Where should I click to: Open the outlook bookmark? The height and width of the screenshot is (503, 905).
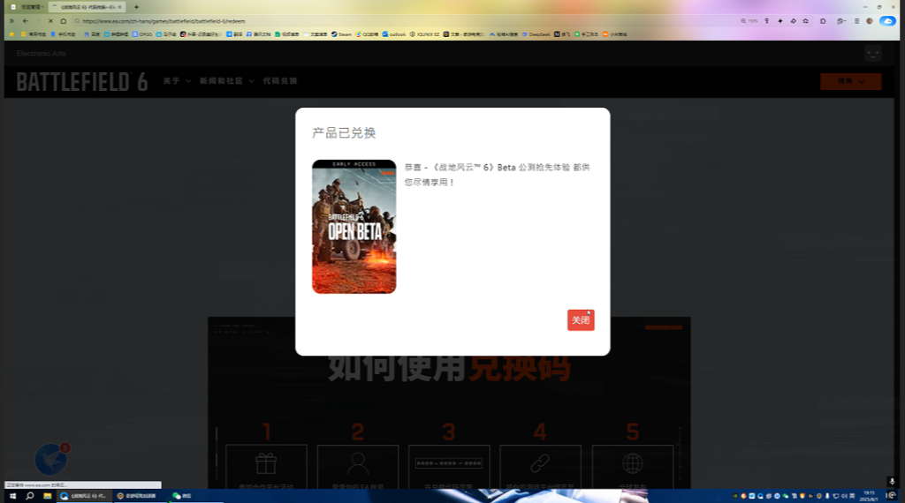(x=394, y=34)
